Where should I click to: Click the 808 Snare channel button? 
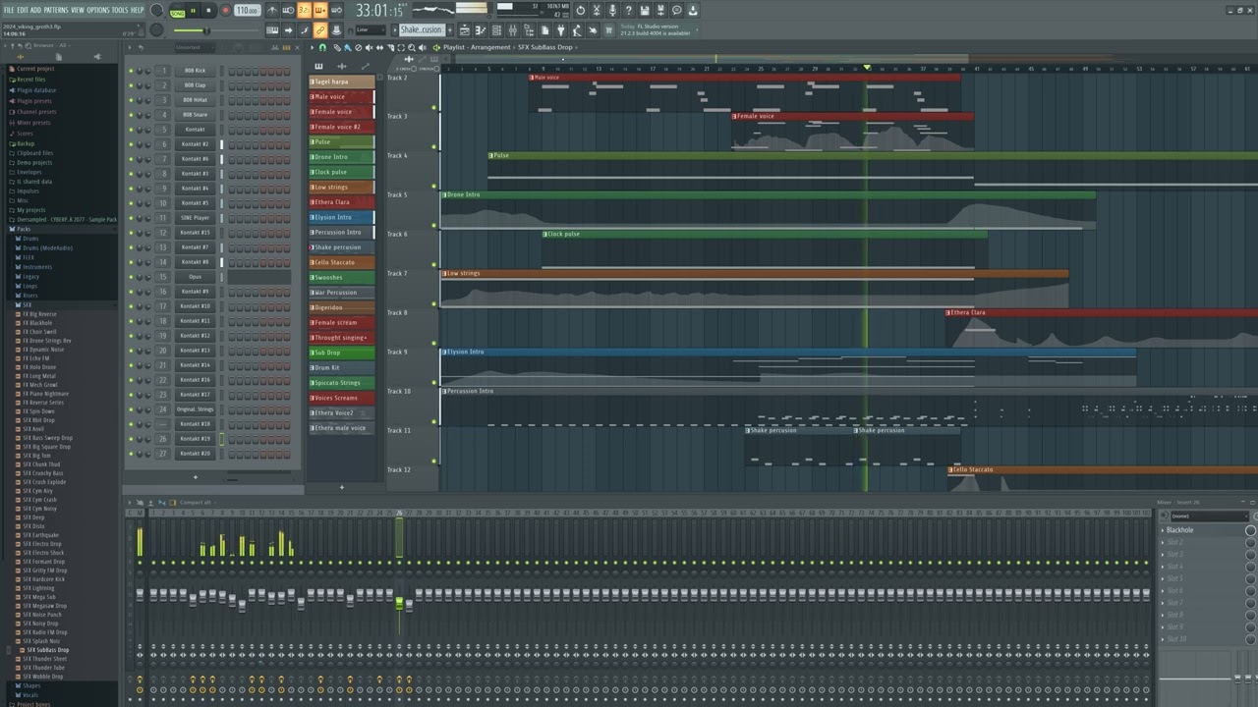[195, 115]
